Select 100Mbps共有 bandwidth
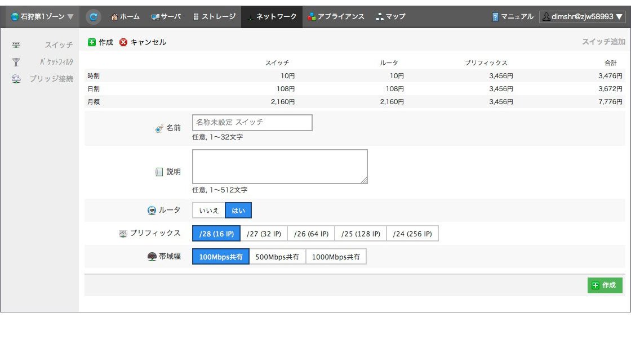The height and width of the screenshot is (349, 631). click(221, 257)
